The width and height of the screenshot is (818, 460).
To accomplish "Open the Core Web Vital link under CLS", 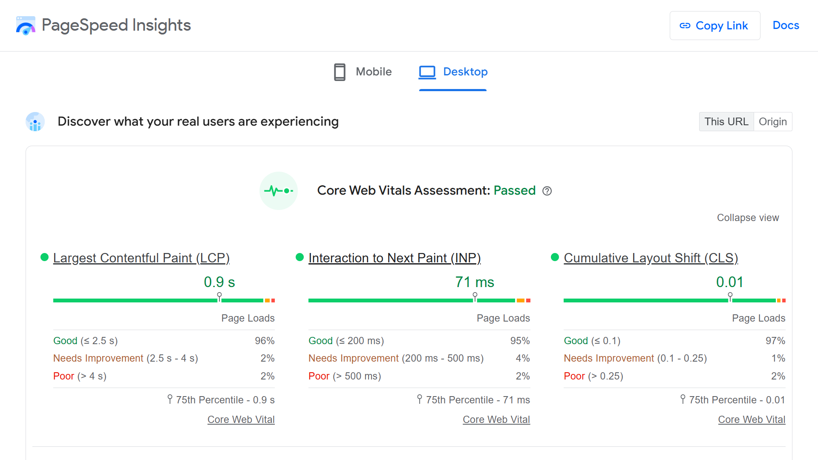I will [x=752, y=420].
